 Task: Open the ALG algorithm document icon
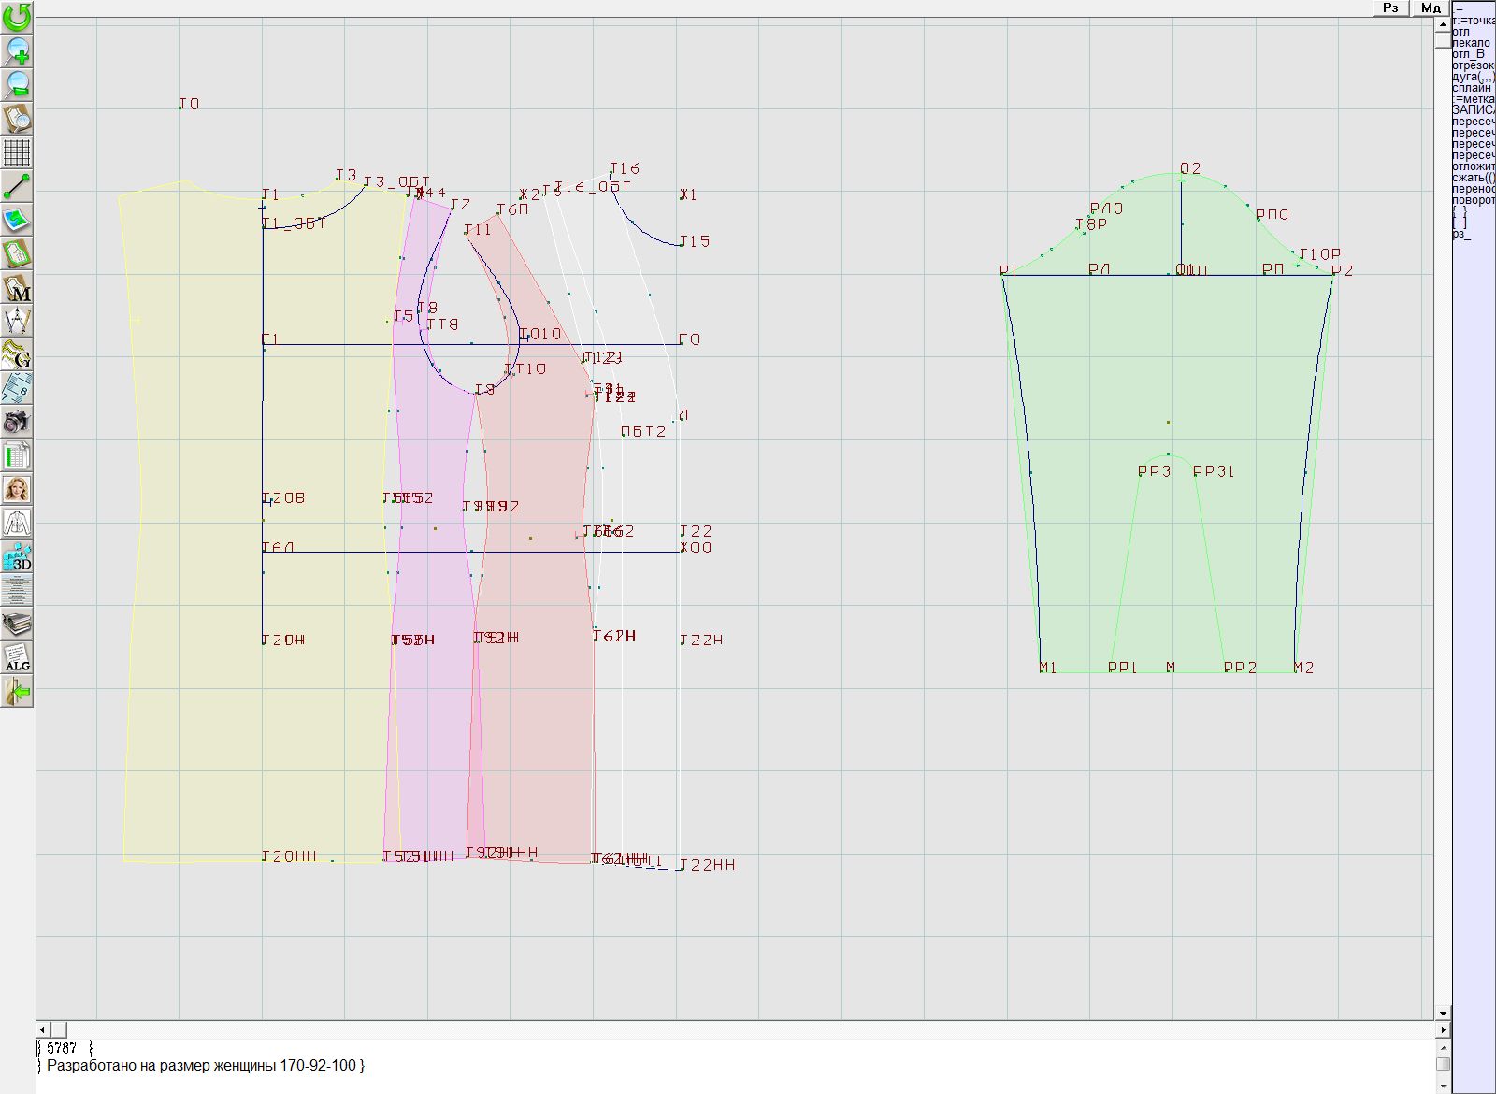point(17,657)
